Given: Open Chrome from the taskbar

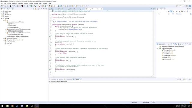Looking at the screenshot, I should pos(12,106).
